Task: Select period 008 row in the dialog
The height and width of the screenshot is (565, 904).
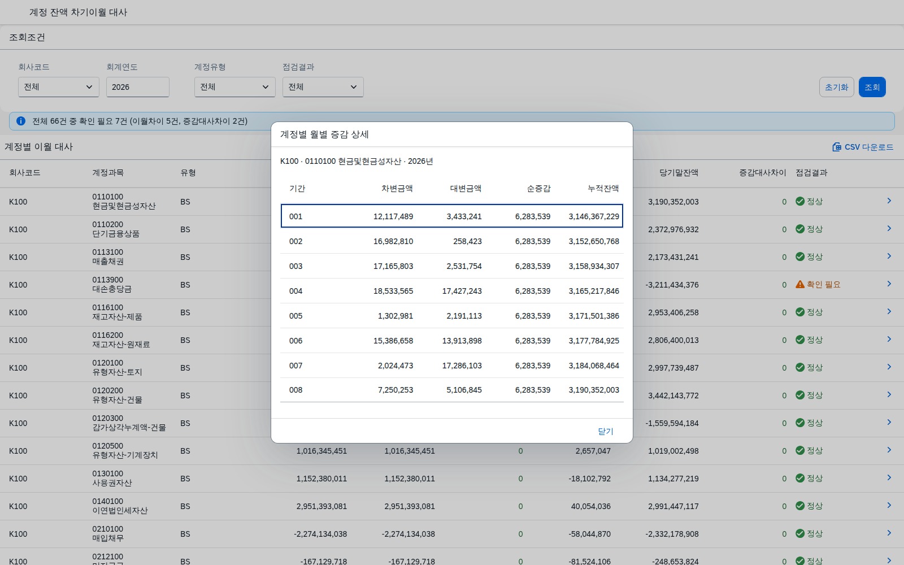Action: point(452,390)
